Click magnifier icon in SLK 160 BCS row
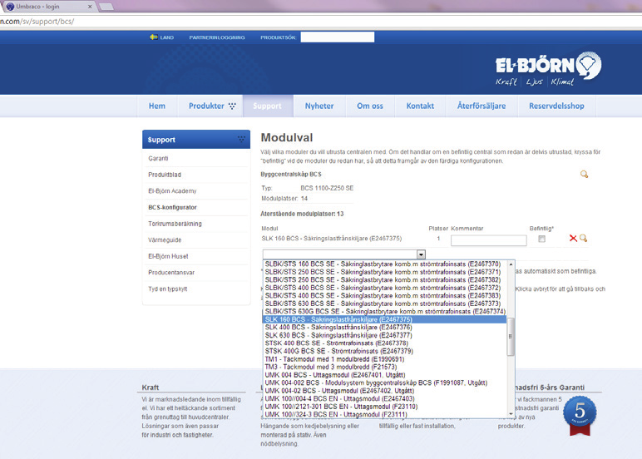Image resolution: width=642 pixels, height=459 pixels. click(584, 239)
